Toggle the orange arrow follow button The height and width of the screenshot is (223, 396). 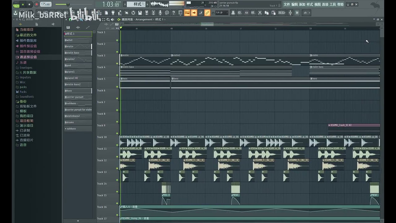click(x=194, y=13)
